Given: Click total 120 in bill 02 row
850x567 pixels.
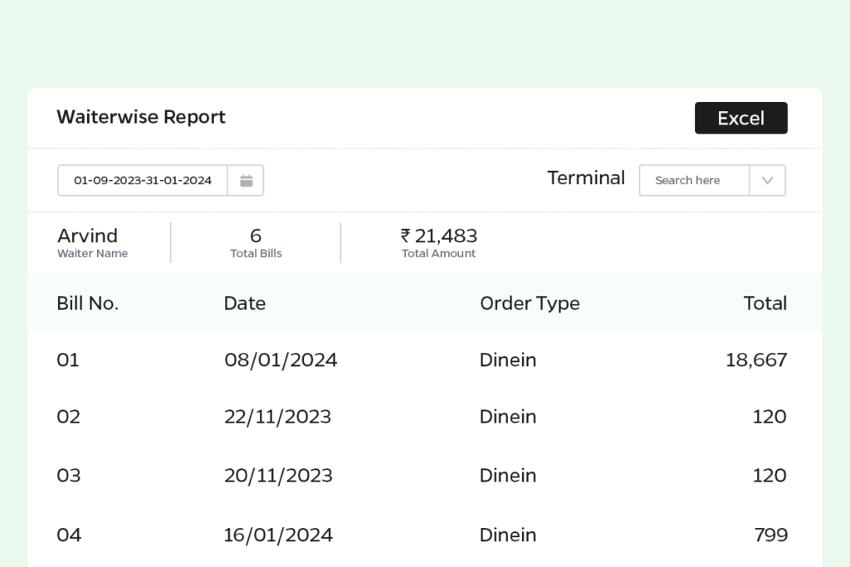Looking at the screenshot, I should (x=769, y=417).
